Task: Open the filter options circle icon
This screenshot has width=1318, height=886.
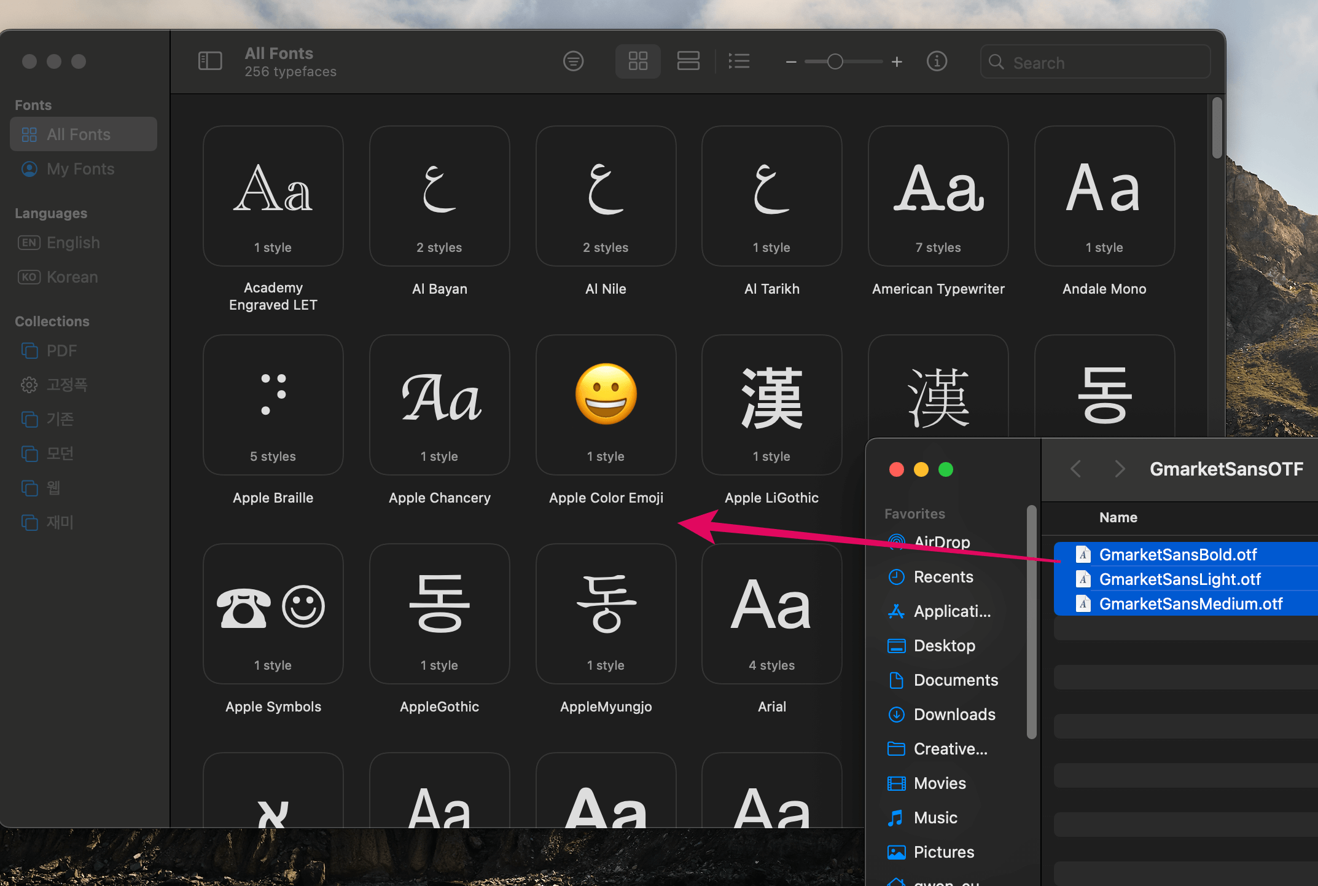Action: 573,61
